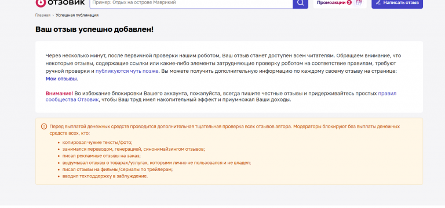Image resolution: width=445 pixels, height=208 pixels.
Task: Open the публикуются чуть позже link
Action: click(x=127, y=71)
